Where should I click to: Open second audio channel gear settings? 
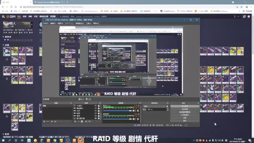pyautogui.click(x=138, y=119)
